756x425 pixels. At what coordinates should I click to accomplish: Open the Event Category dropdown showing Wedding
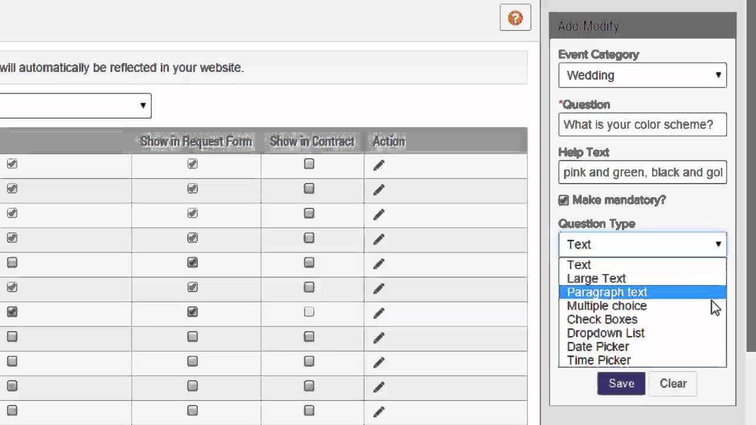click(642, 76)
